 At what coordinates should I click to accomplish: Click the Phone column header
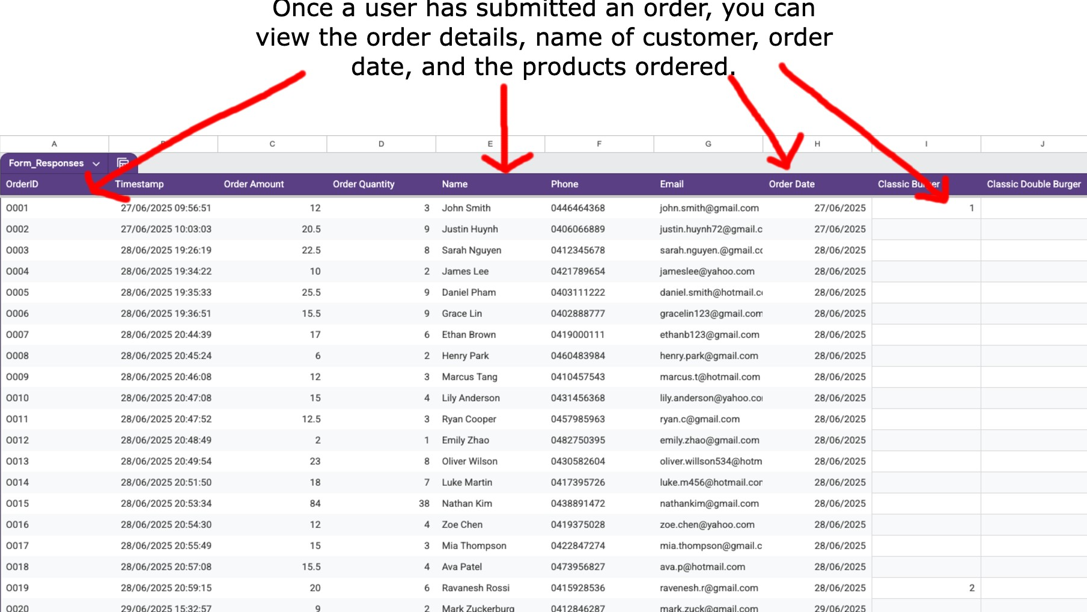point(564,184)
